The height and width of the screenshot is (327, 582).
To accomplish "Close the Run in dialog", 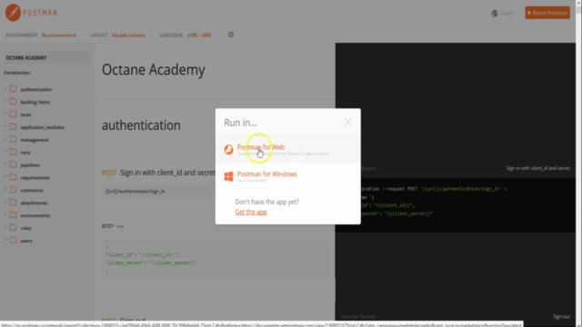I will (x=347, y=122).
